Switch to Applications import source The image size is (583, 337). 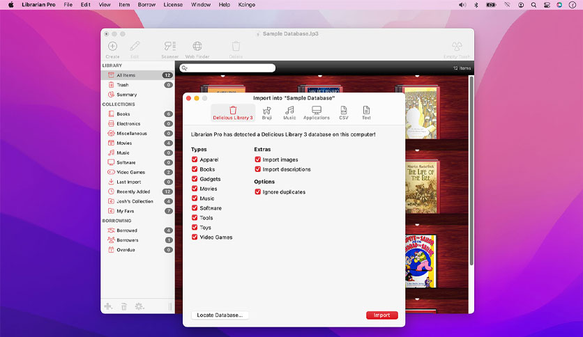pyautogui.click(x=317, y=113)
